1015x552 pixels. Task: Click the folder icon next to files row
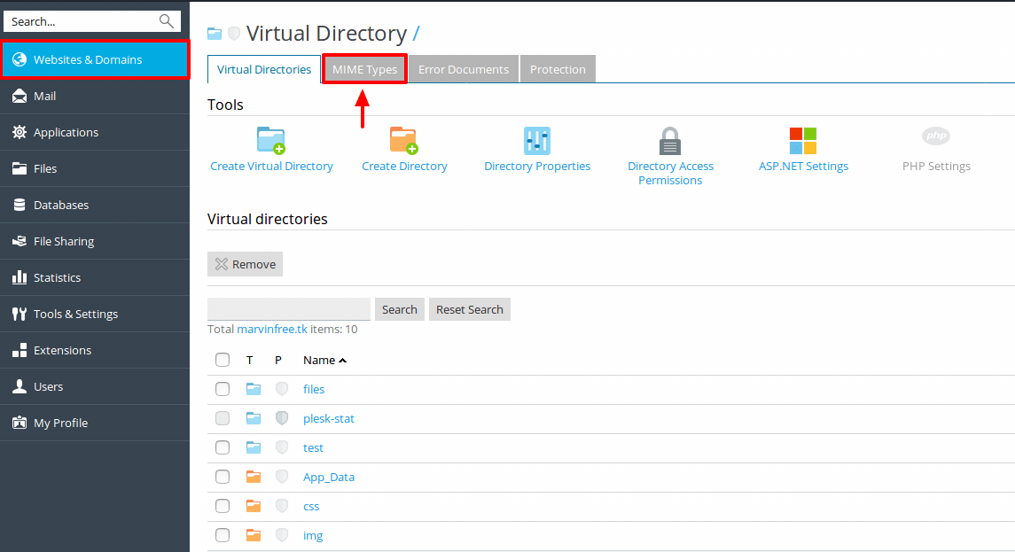coord(254,389)
